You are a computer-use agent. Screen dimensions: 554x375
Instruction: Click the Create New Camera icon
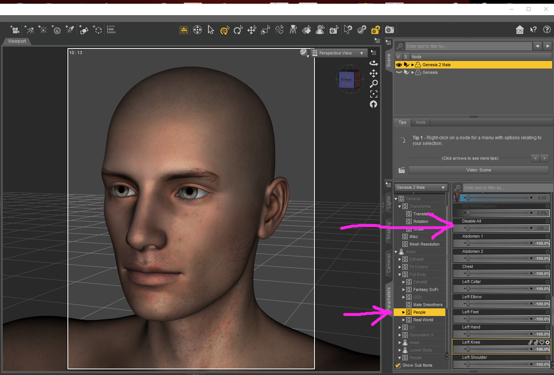click(14, 30)
